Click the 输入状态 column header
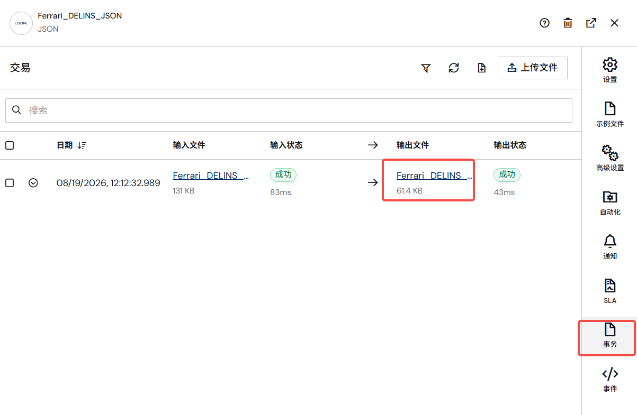Viewport: 637px width, 415px height. tap(286, 145)
